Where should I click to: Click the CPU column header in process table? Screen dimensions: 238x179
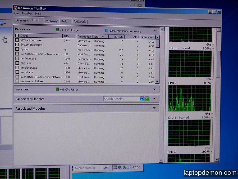[x=132, y=37]
